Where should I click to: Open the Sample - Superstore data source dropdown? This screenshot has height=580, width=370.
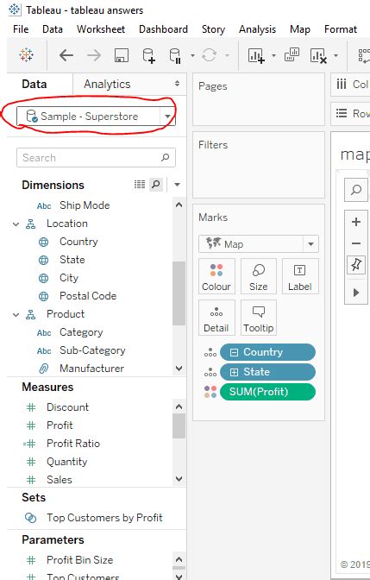pyautogui.click(x=167, y=117)
